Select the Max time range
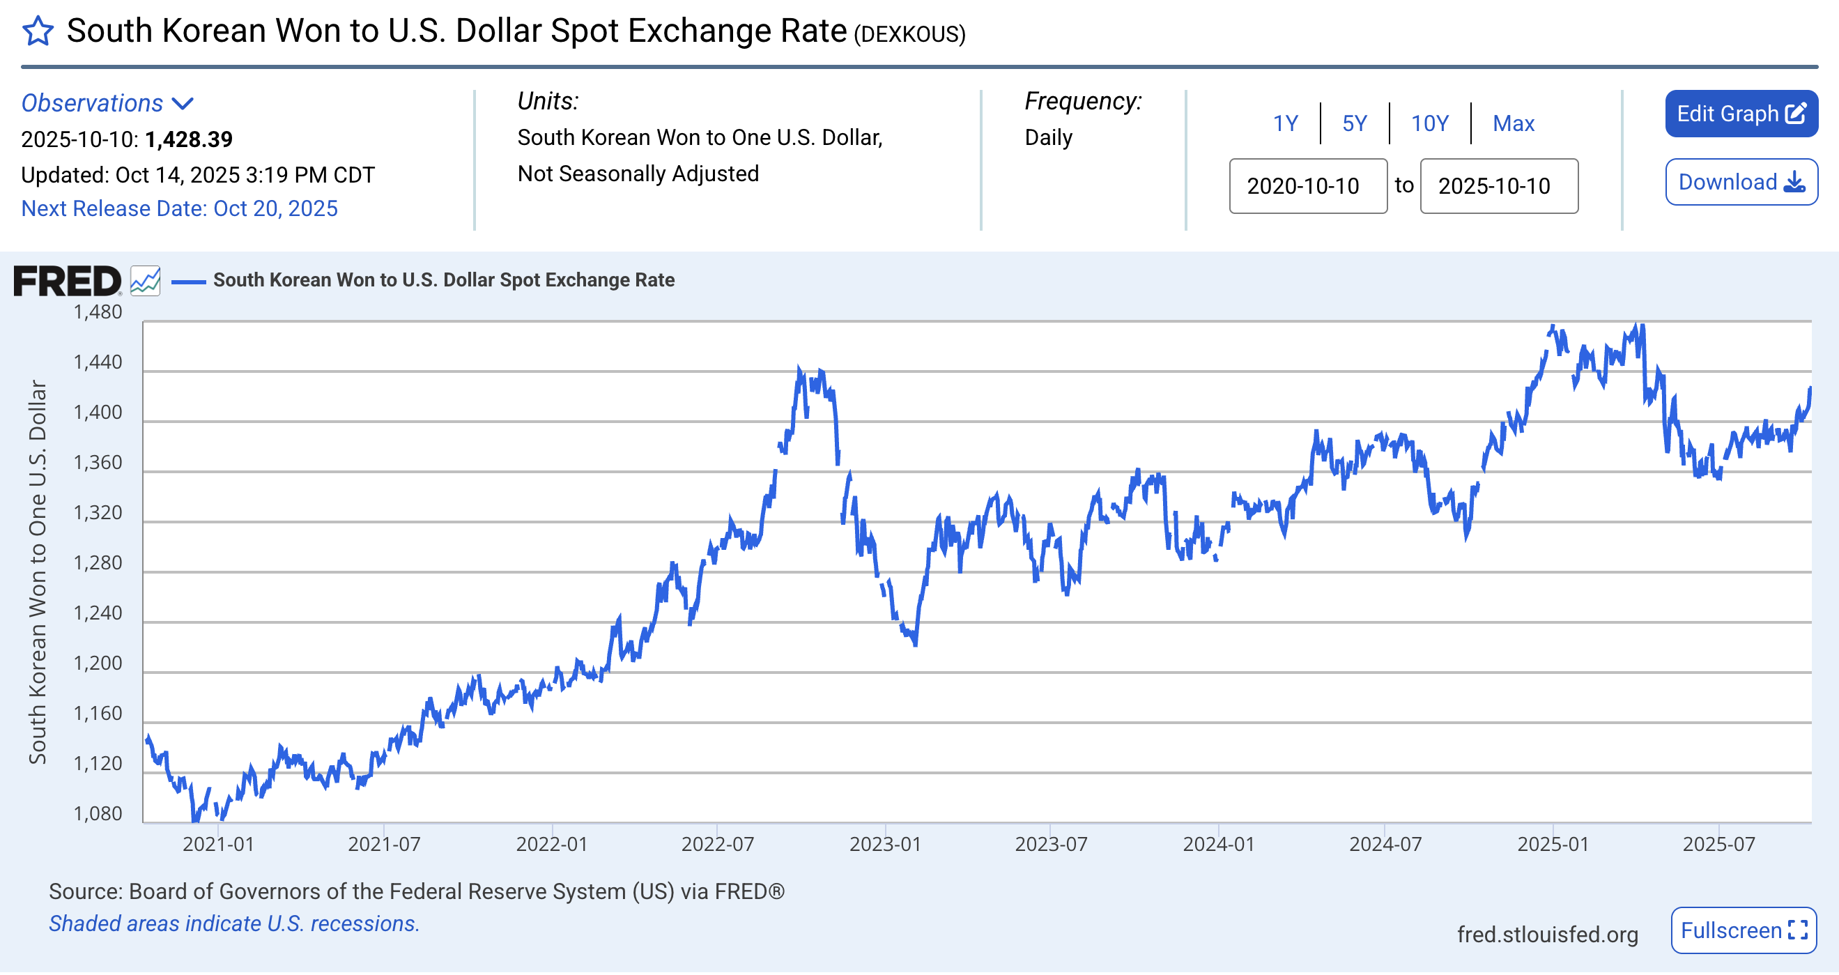Viewport: 1839px width, 975px height. (x=1513, y=123)
